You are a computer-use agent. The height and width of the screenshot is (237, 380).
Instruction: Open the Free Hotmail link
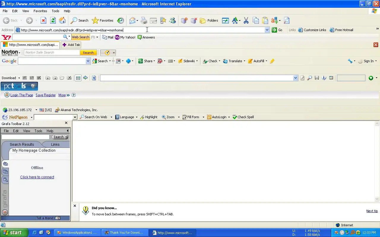341,30
